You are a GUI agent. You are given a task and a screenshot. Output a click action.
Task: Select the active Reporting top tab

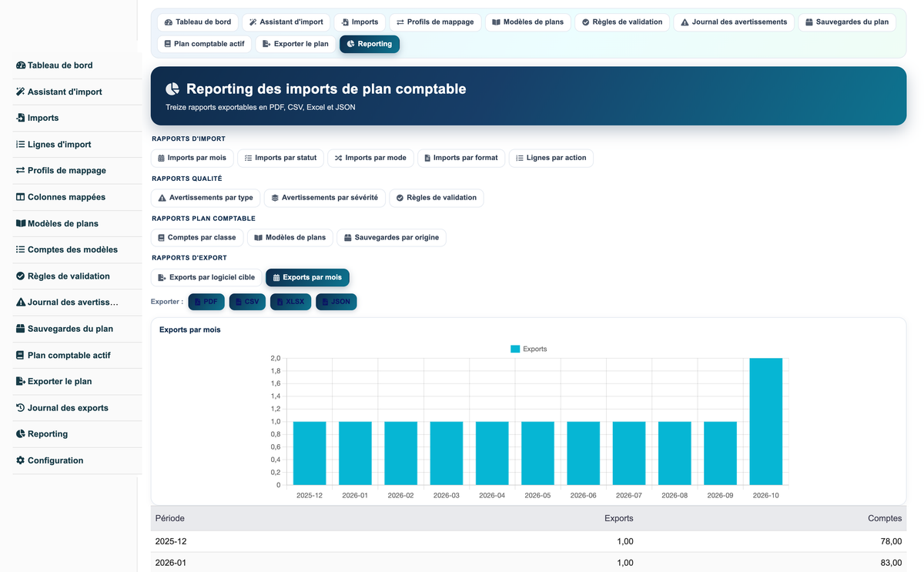[x=370, y=44]
